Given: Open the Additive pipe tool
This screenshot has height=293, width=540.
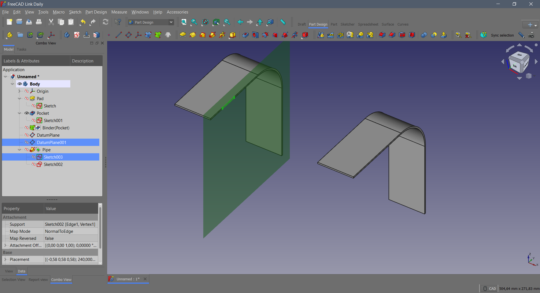Looking at the screenshot, I should 212,35.
